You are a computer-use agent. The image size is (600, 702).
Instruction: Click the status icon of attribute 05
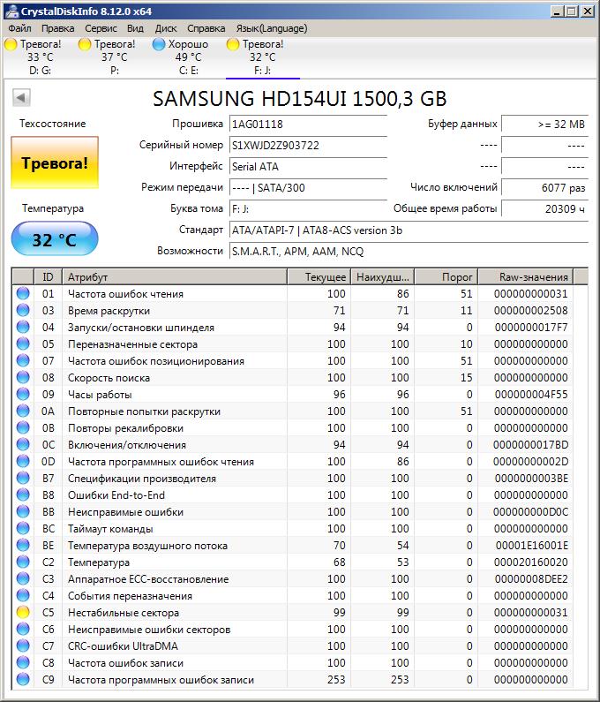[x=23, y=343]
